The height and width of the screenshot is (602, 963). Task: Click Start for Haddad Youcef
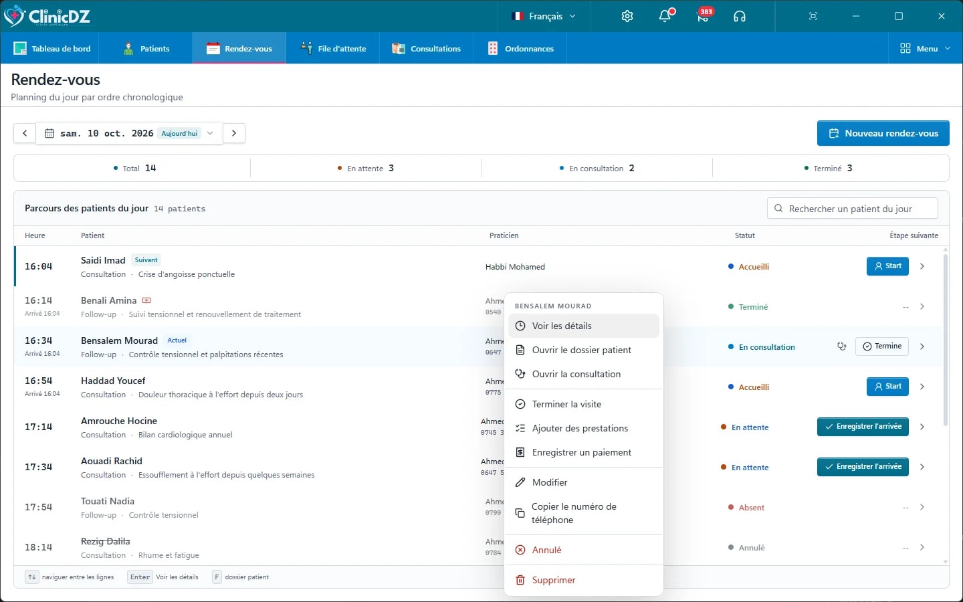click(x=887, y=387)
